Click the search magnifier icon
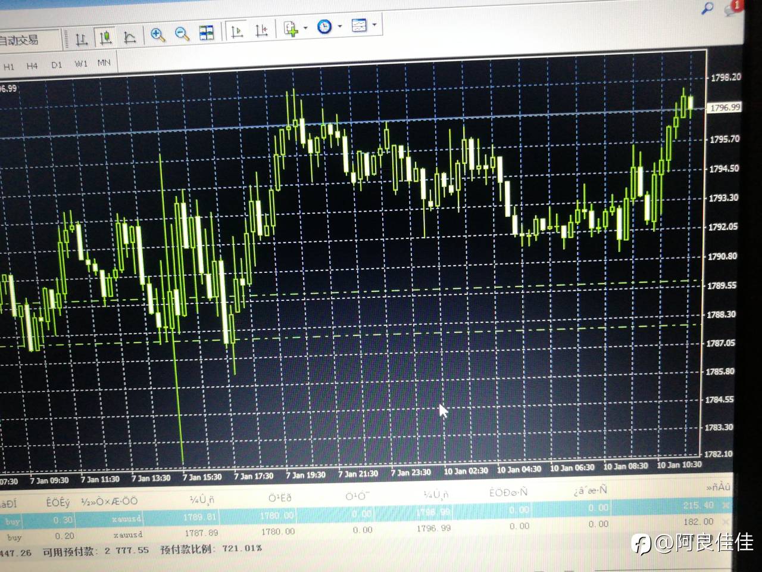 point(707,8)
